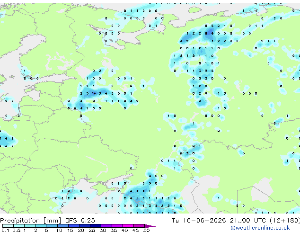
Task: Click the "10" legend scale label
Action: 59,230
